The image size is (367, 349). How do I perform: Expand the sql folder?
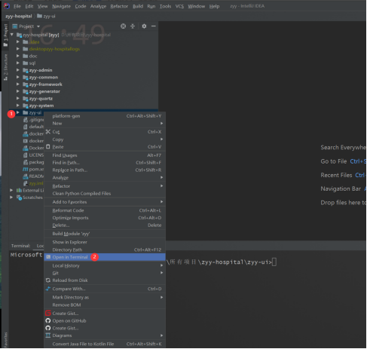tap(18, 63)
